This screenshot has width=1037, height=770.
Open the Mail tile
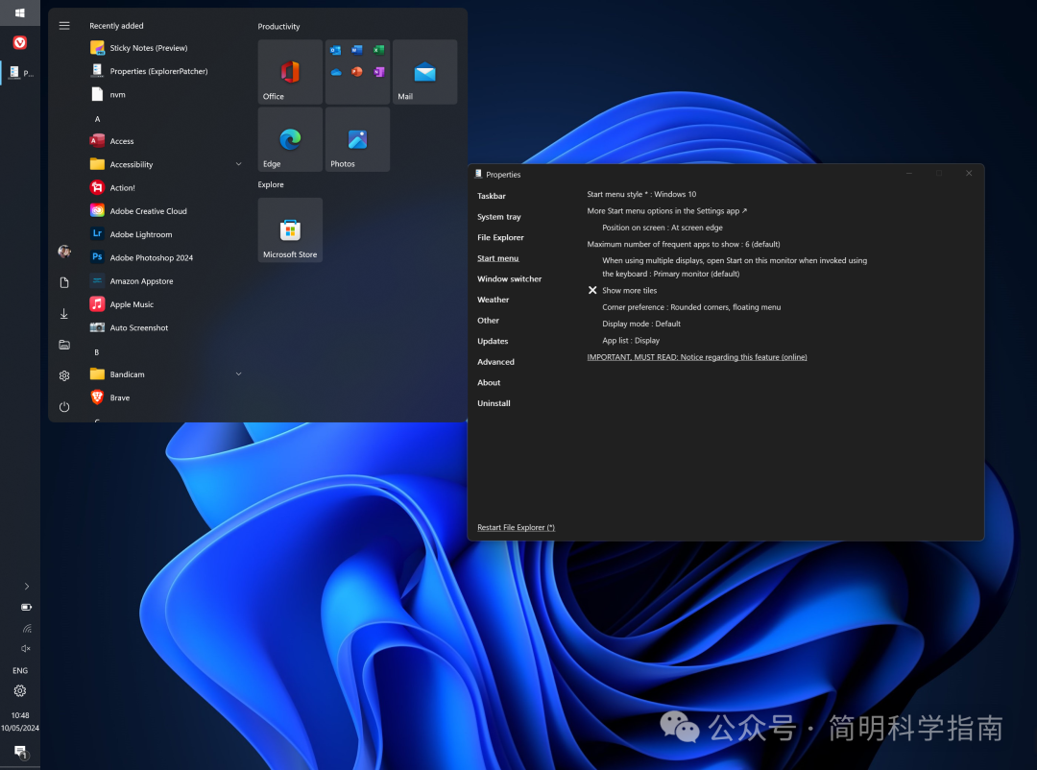424,72
